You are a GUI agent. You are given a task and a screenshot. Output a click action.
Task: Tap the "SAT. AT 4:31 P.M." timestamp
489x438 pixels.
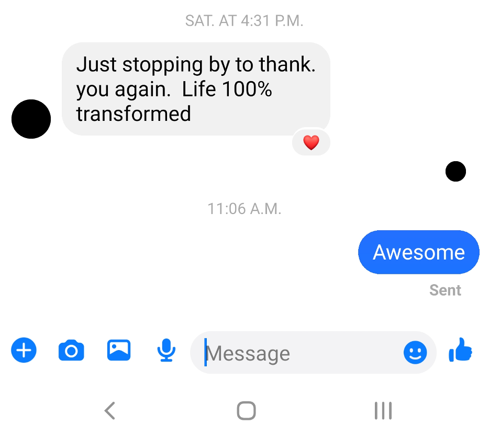(x=244, y=21)
